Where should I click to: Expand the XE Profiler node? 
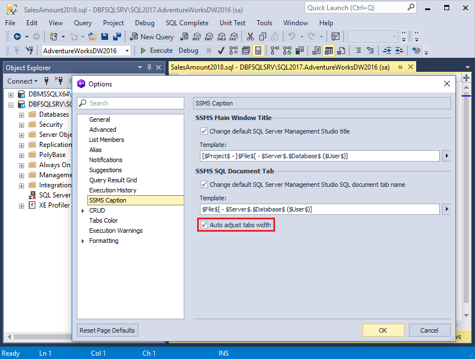click(21, 206)
